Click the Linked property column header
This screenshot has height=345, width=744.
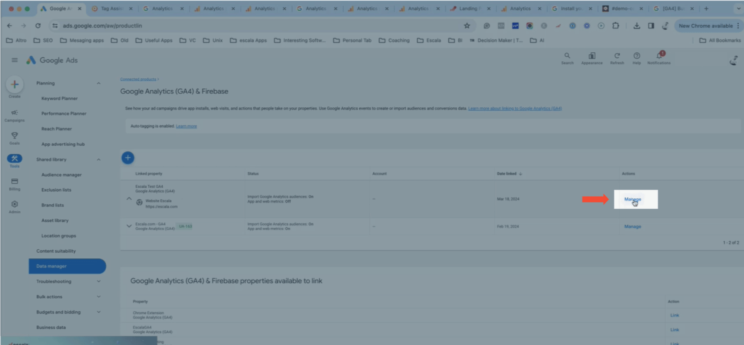click(x=149, y=174)
